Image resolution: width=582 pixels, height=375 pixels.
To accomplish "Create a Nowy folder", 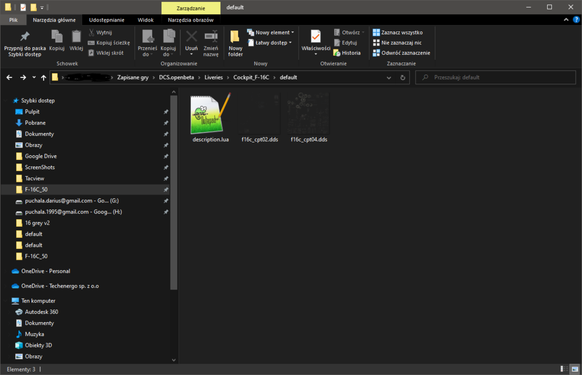I will [235, 44].
